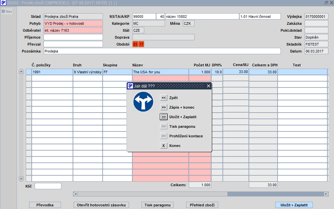
Task: Click the Odběratel field int. název 7163
Action: tap(73, 30)
